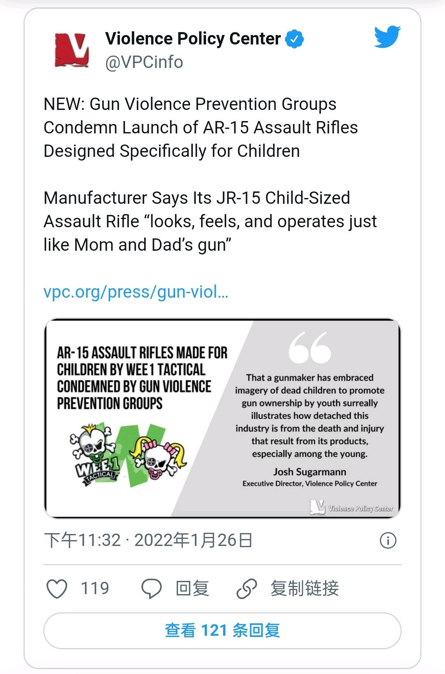The image size is (445, 674).
Task: Like the tweet with heart icon
Action: [x=57, y=588]
